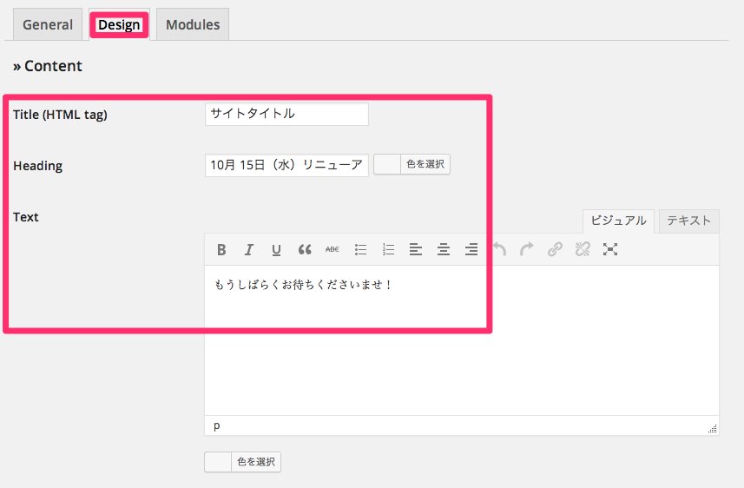Focus the Title (HTML tag) input field
Screen dimensions: 744x488
point(286,114)
